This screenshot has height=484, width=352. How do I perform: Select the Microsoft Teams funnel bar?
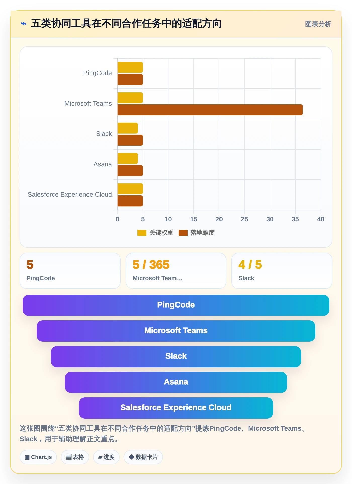pyautogui.click(x=176, y=331)
